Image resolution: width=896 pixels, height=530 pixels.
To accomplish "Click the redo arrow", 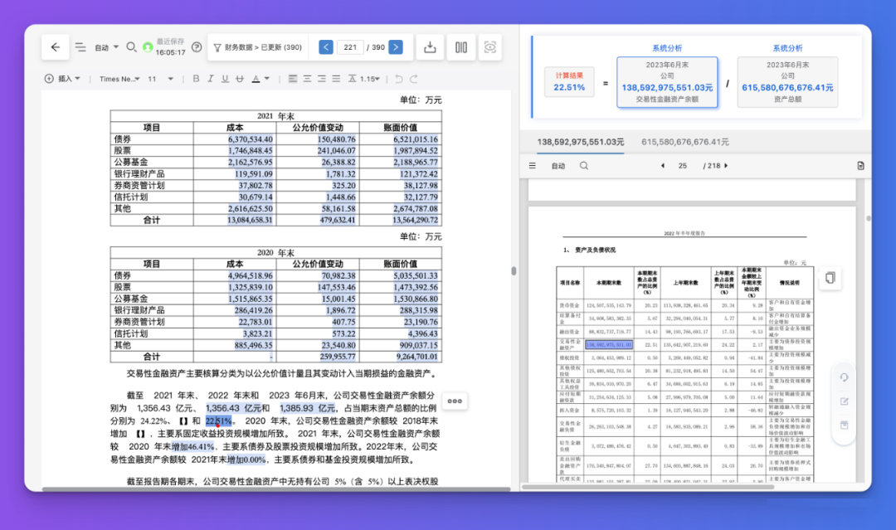I will pyautogui.click(x=414, y=79).
